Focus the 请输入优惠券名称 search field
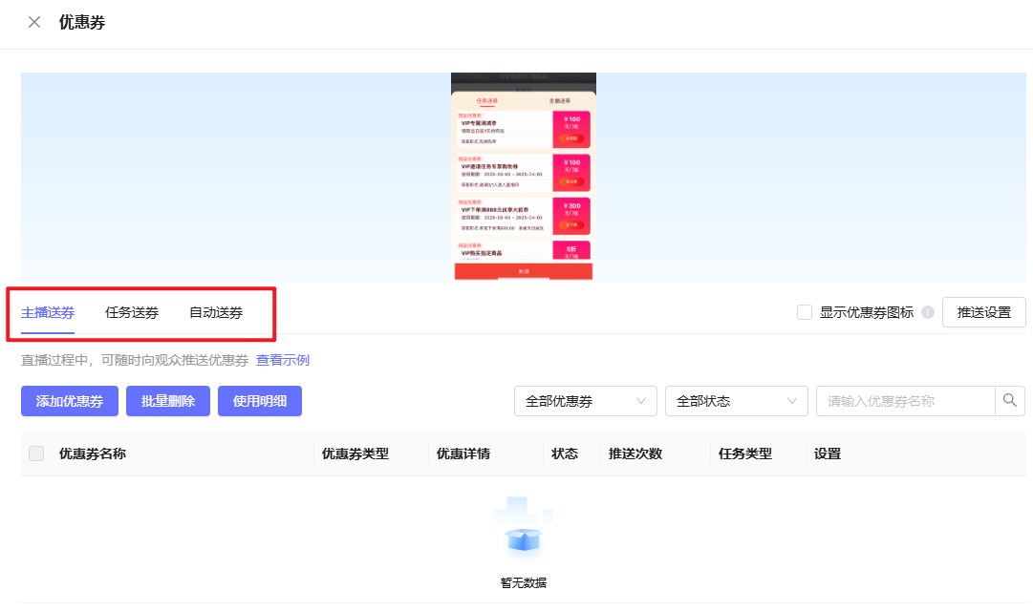Viewport: 1033px width, 612px height. tap(904, 401)
